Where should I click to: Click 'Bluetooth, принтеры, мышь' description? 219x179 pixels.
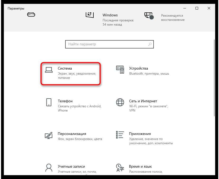149,74
